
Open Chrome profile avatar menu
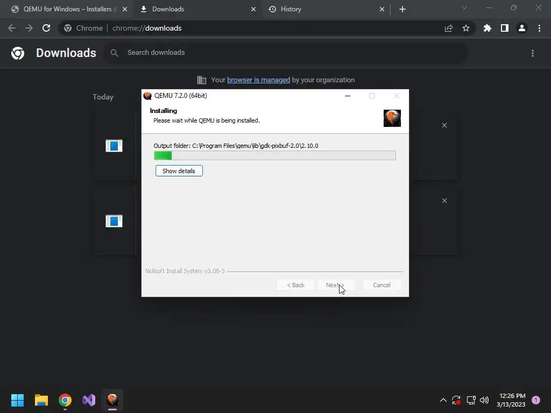click(x=522, y=28)
